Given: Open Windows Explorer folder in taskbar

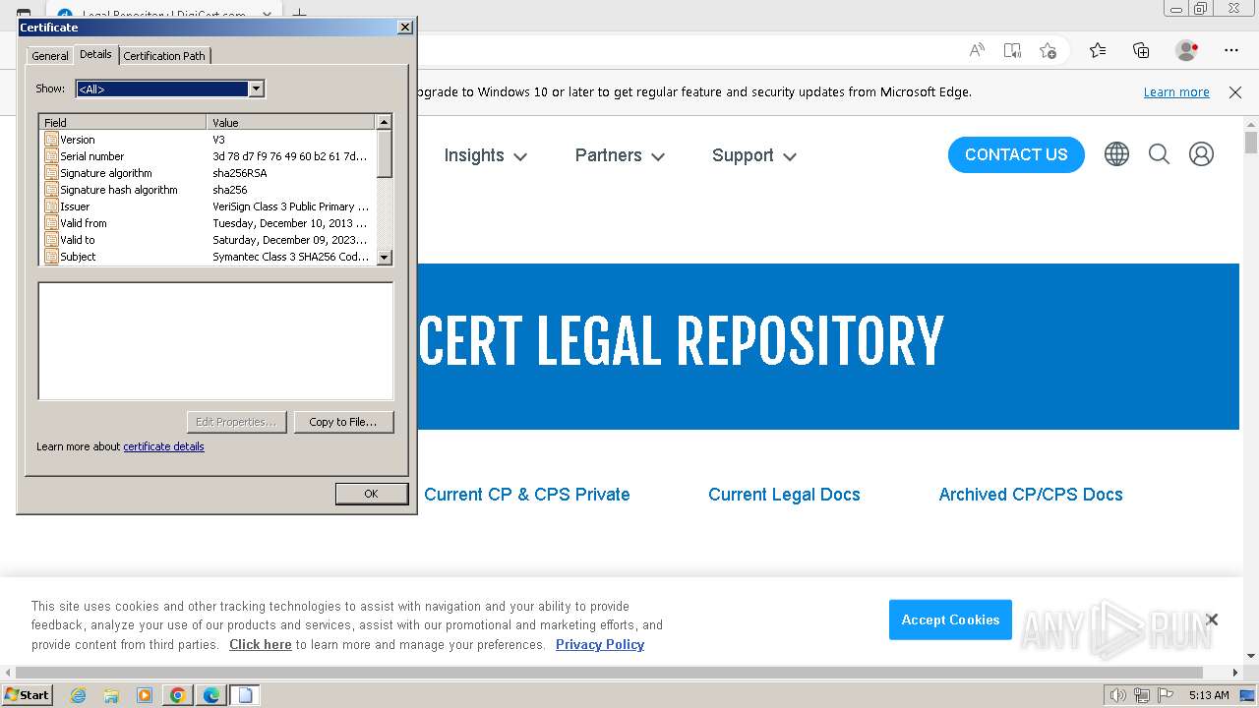Looking at the screenshot, I should (111, 695).
